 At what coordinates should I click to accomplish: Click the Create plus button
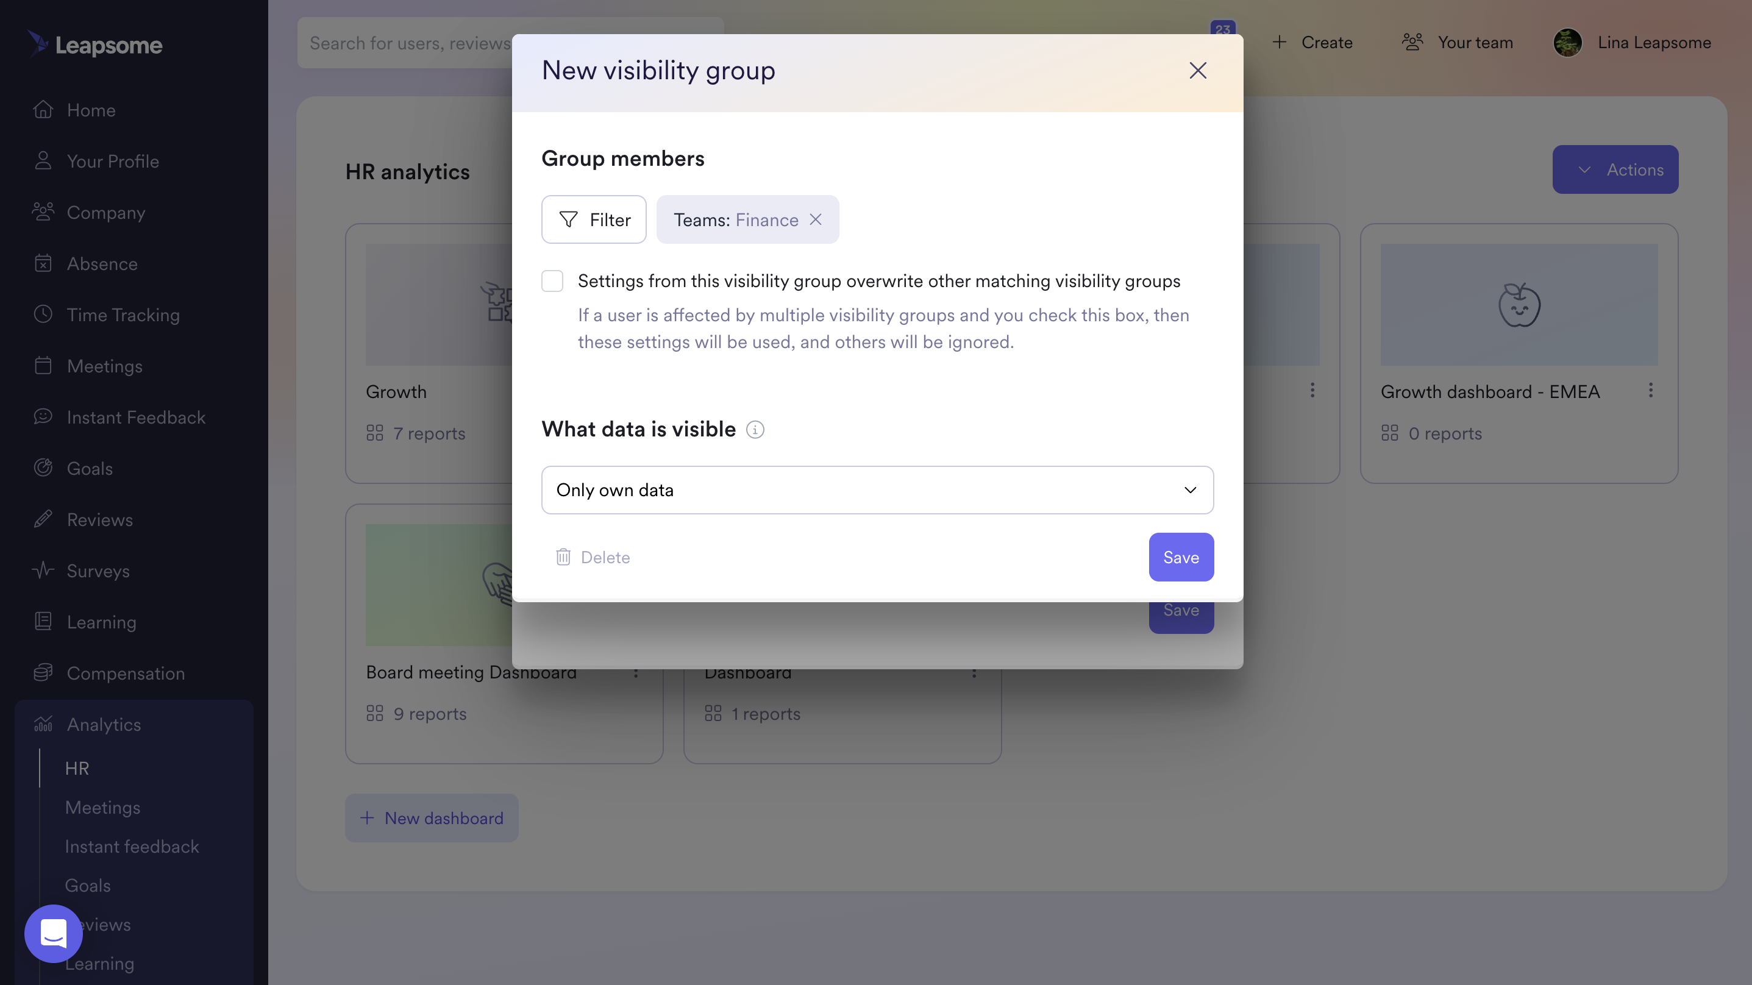[1312, 42]
